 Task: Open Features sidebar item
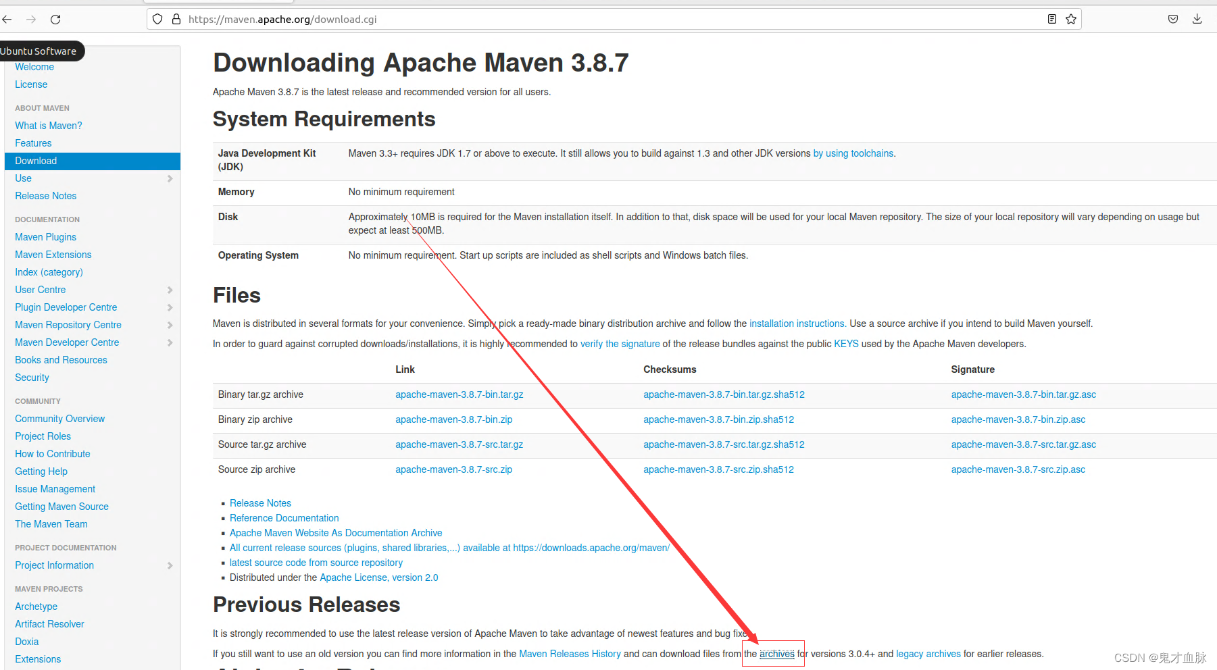[33, 143]
